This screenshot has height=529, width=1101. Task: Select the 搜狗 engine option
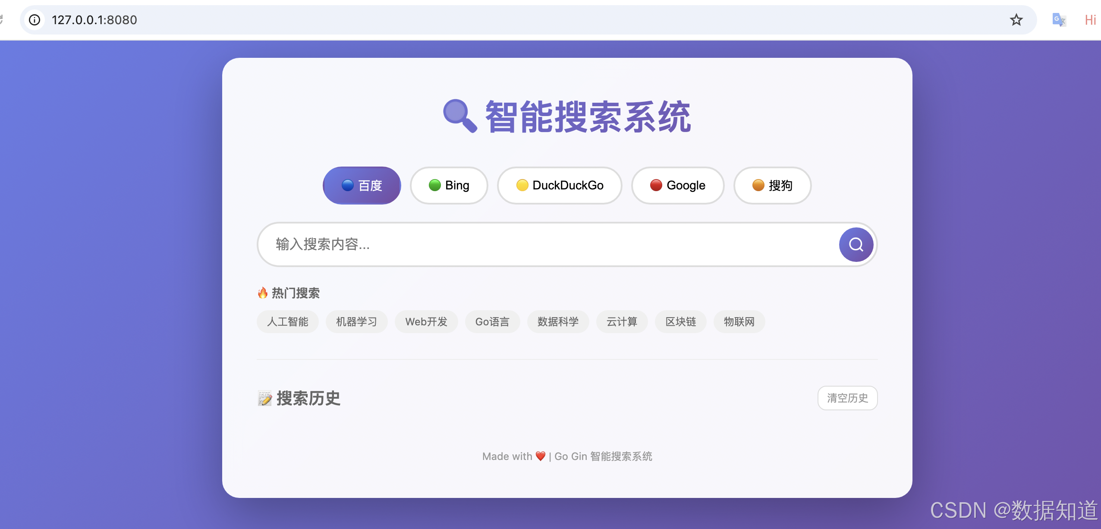[772, 185]
